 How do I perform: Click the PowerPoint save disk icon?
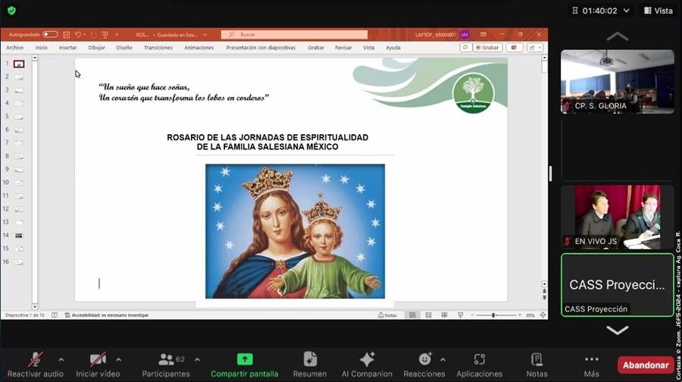66,34
